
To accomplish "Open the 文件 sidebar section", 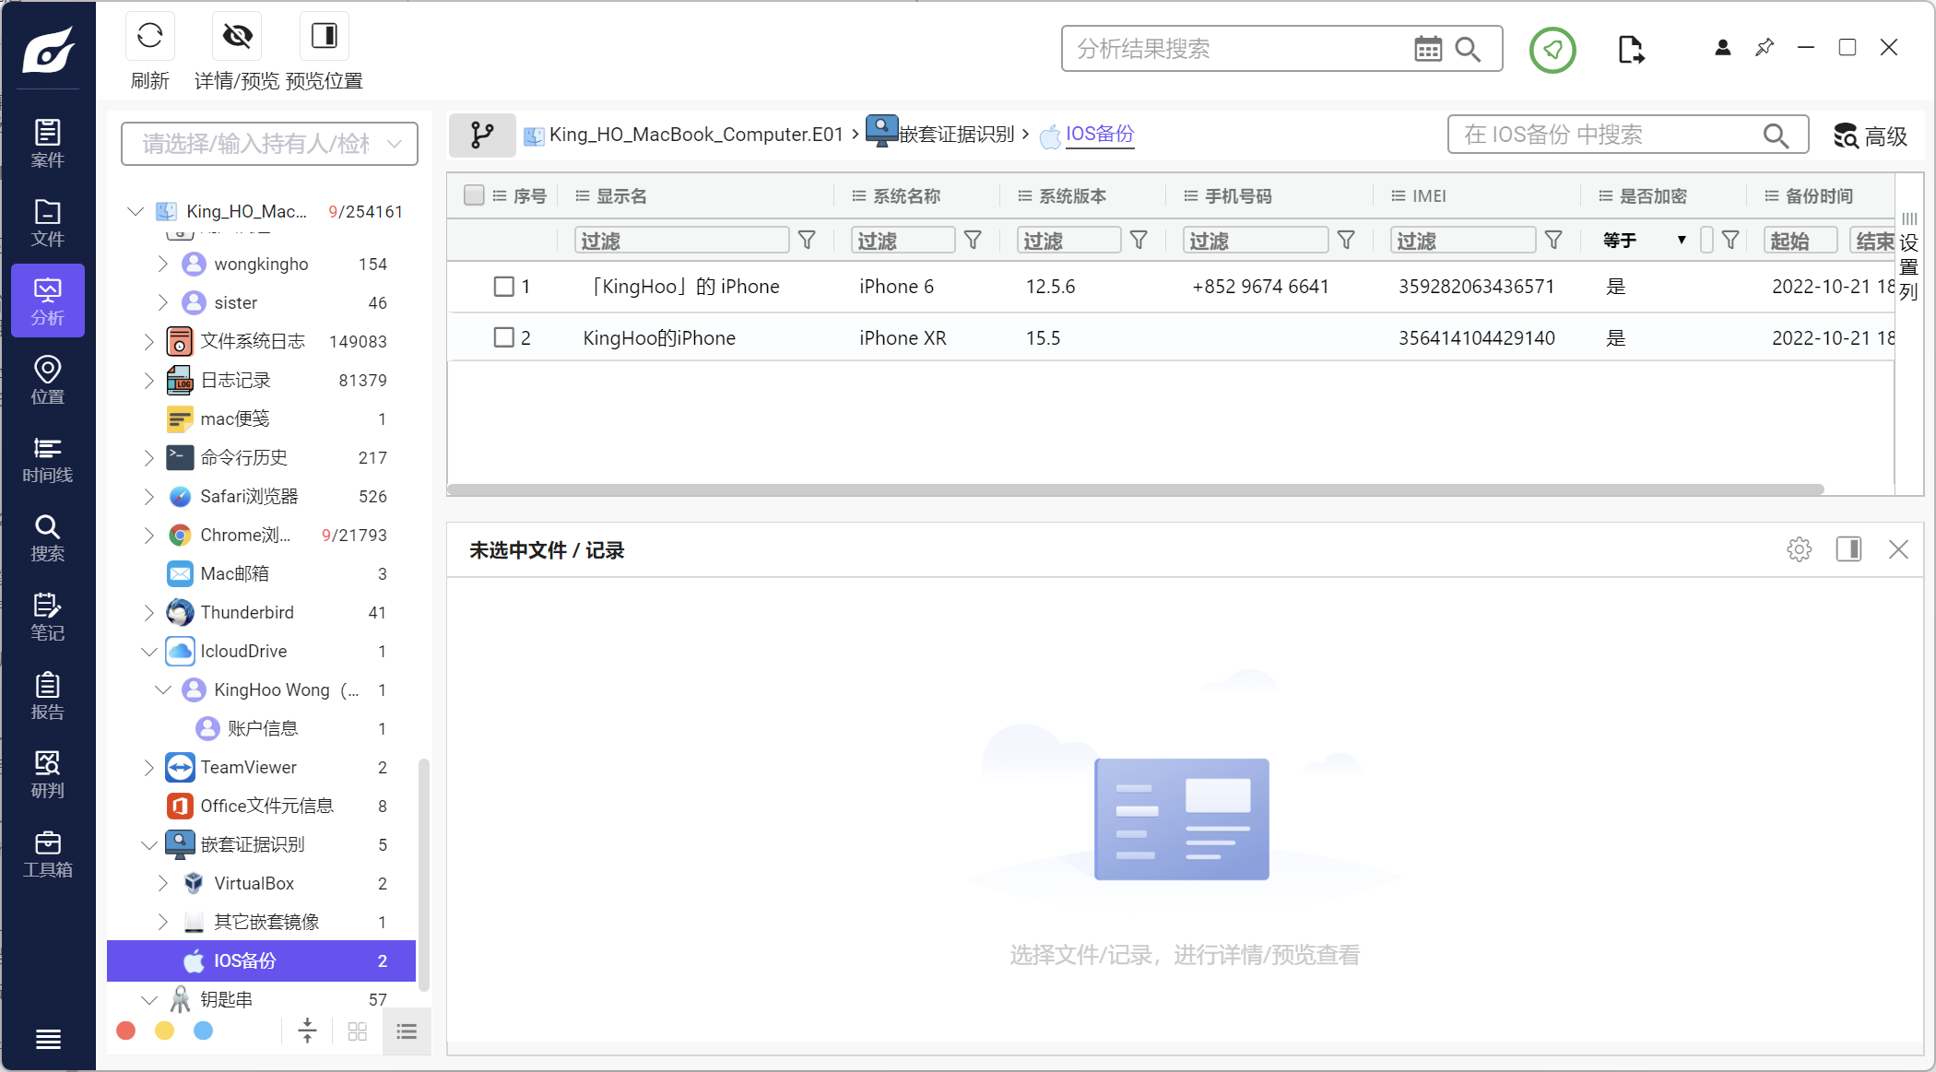I will click(48, 222).
